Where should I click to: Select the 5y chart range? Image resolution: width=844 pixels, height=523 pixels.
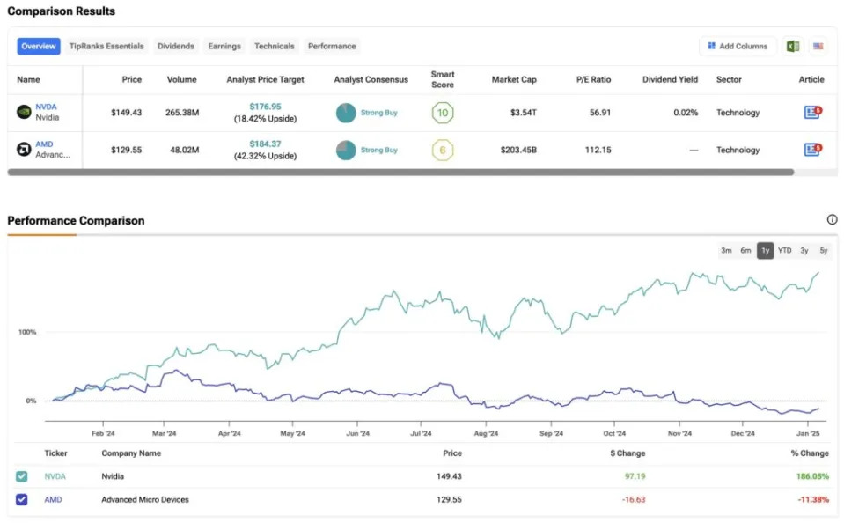(x=824, y=250)
